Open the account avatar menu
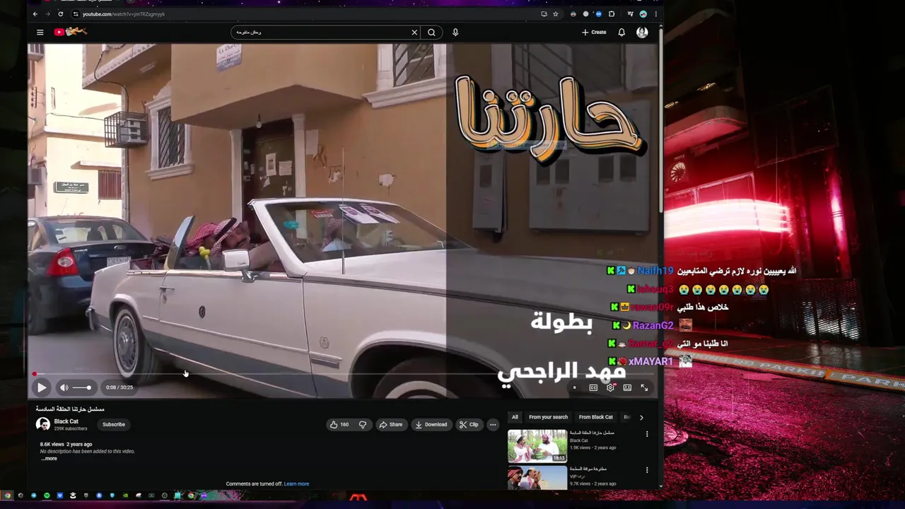Image resolution: width=905 pixels, height=509 pixels. coord(642,33)
